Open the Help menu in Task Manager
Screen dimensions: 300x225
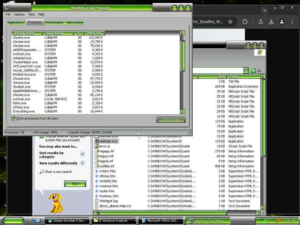[41, 14]
